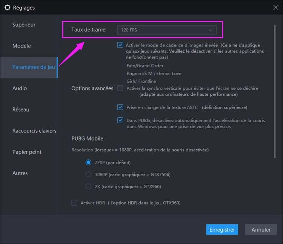Image resolution: width=283 pixels, height=244 pixels.
Task: Go to the Audio settings tab
Action: 20,88
